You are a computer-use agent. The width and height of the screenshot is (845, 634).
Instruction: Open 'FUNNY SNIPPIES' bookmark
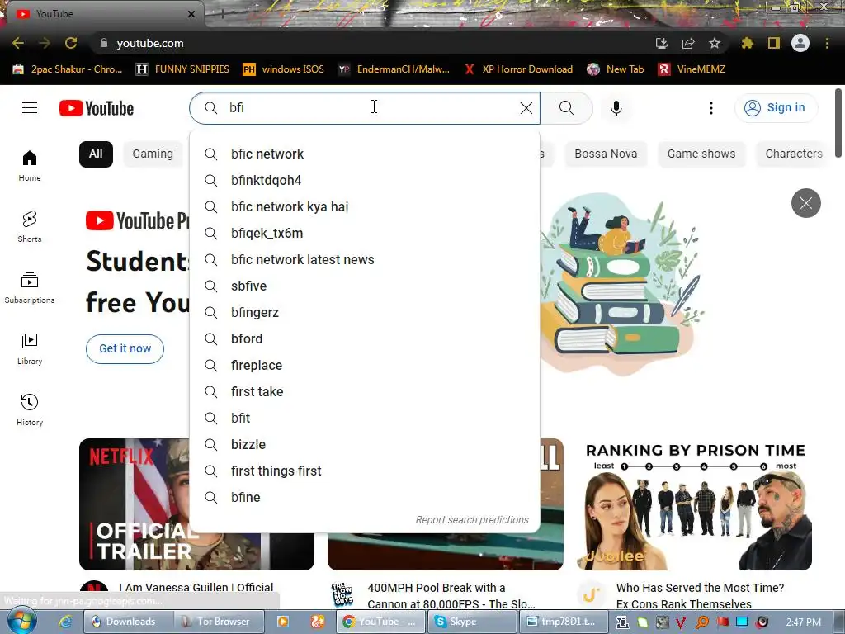click(x=182, y=69)
